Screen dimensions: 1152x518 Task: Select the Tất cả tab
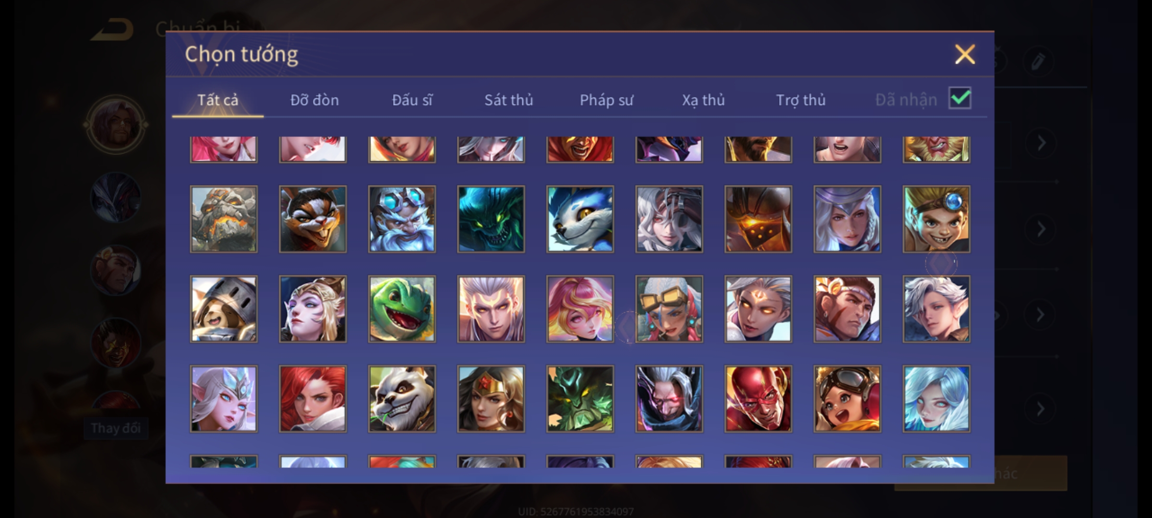pos(217,100)
